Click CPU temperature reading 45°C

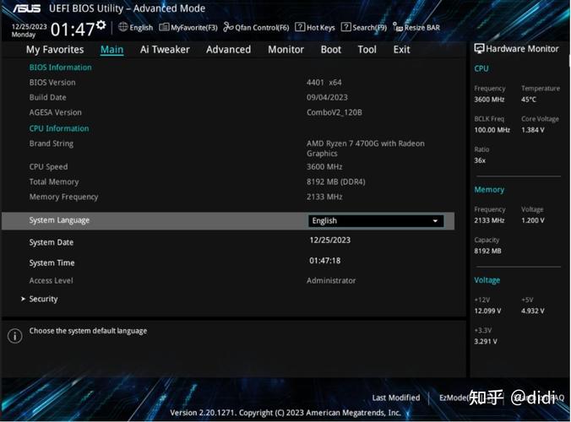(x=529, y=100)
